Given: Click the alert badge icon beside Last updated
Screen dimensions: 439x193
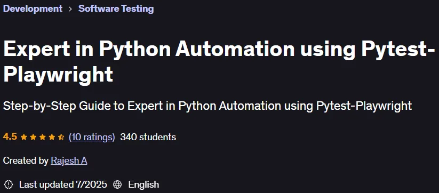Looking at the screenshot, I should click(x=9, y=184).
